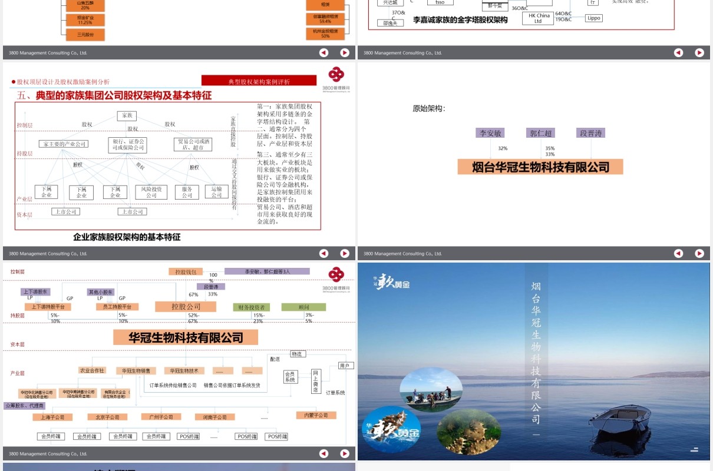
Task: Click 段晋涛 box on 原始架构 slide
Action: [591, 133]
